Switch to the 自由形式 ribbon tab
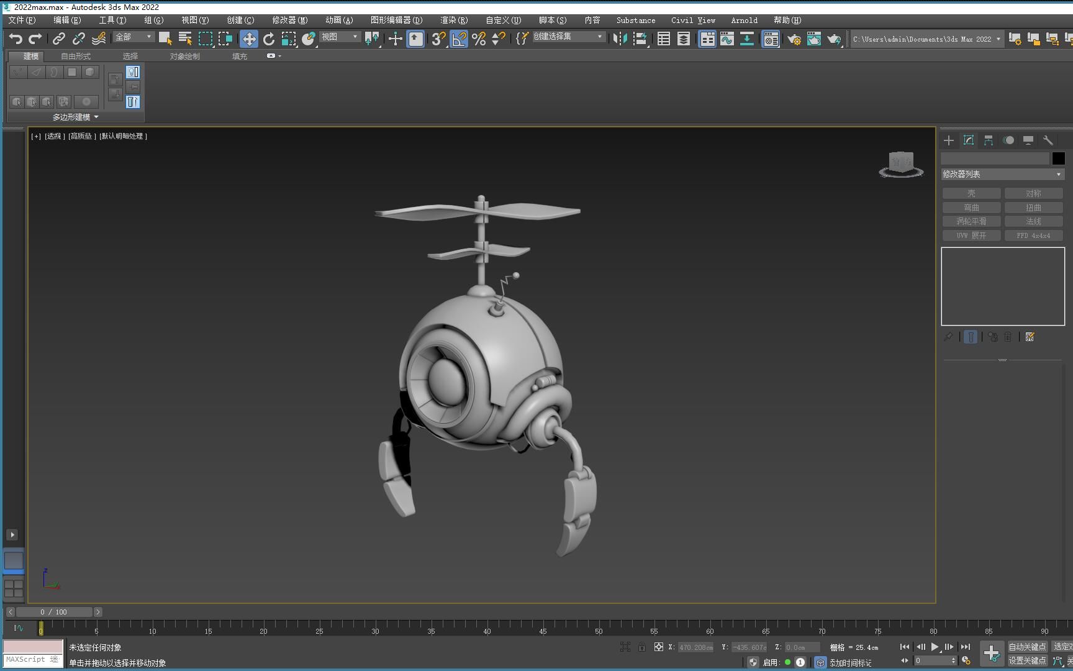Viewport: 1073px width, 671px height. coord(76,56)
